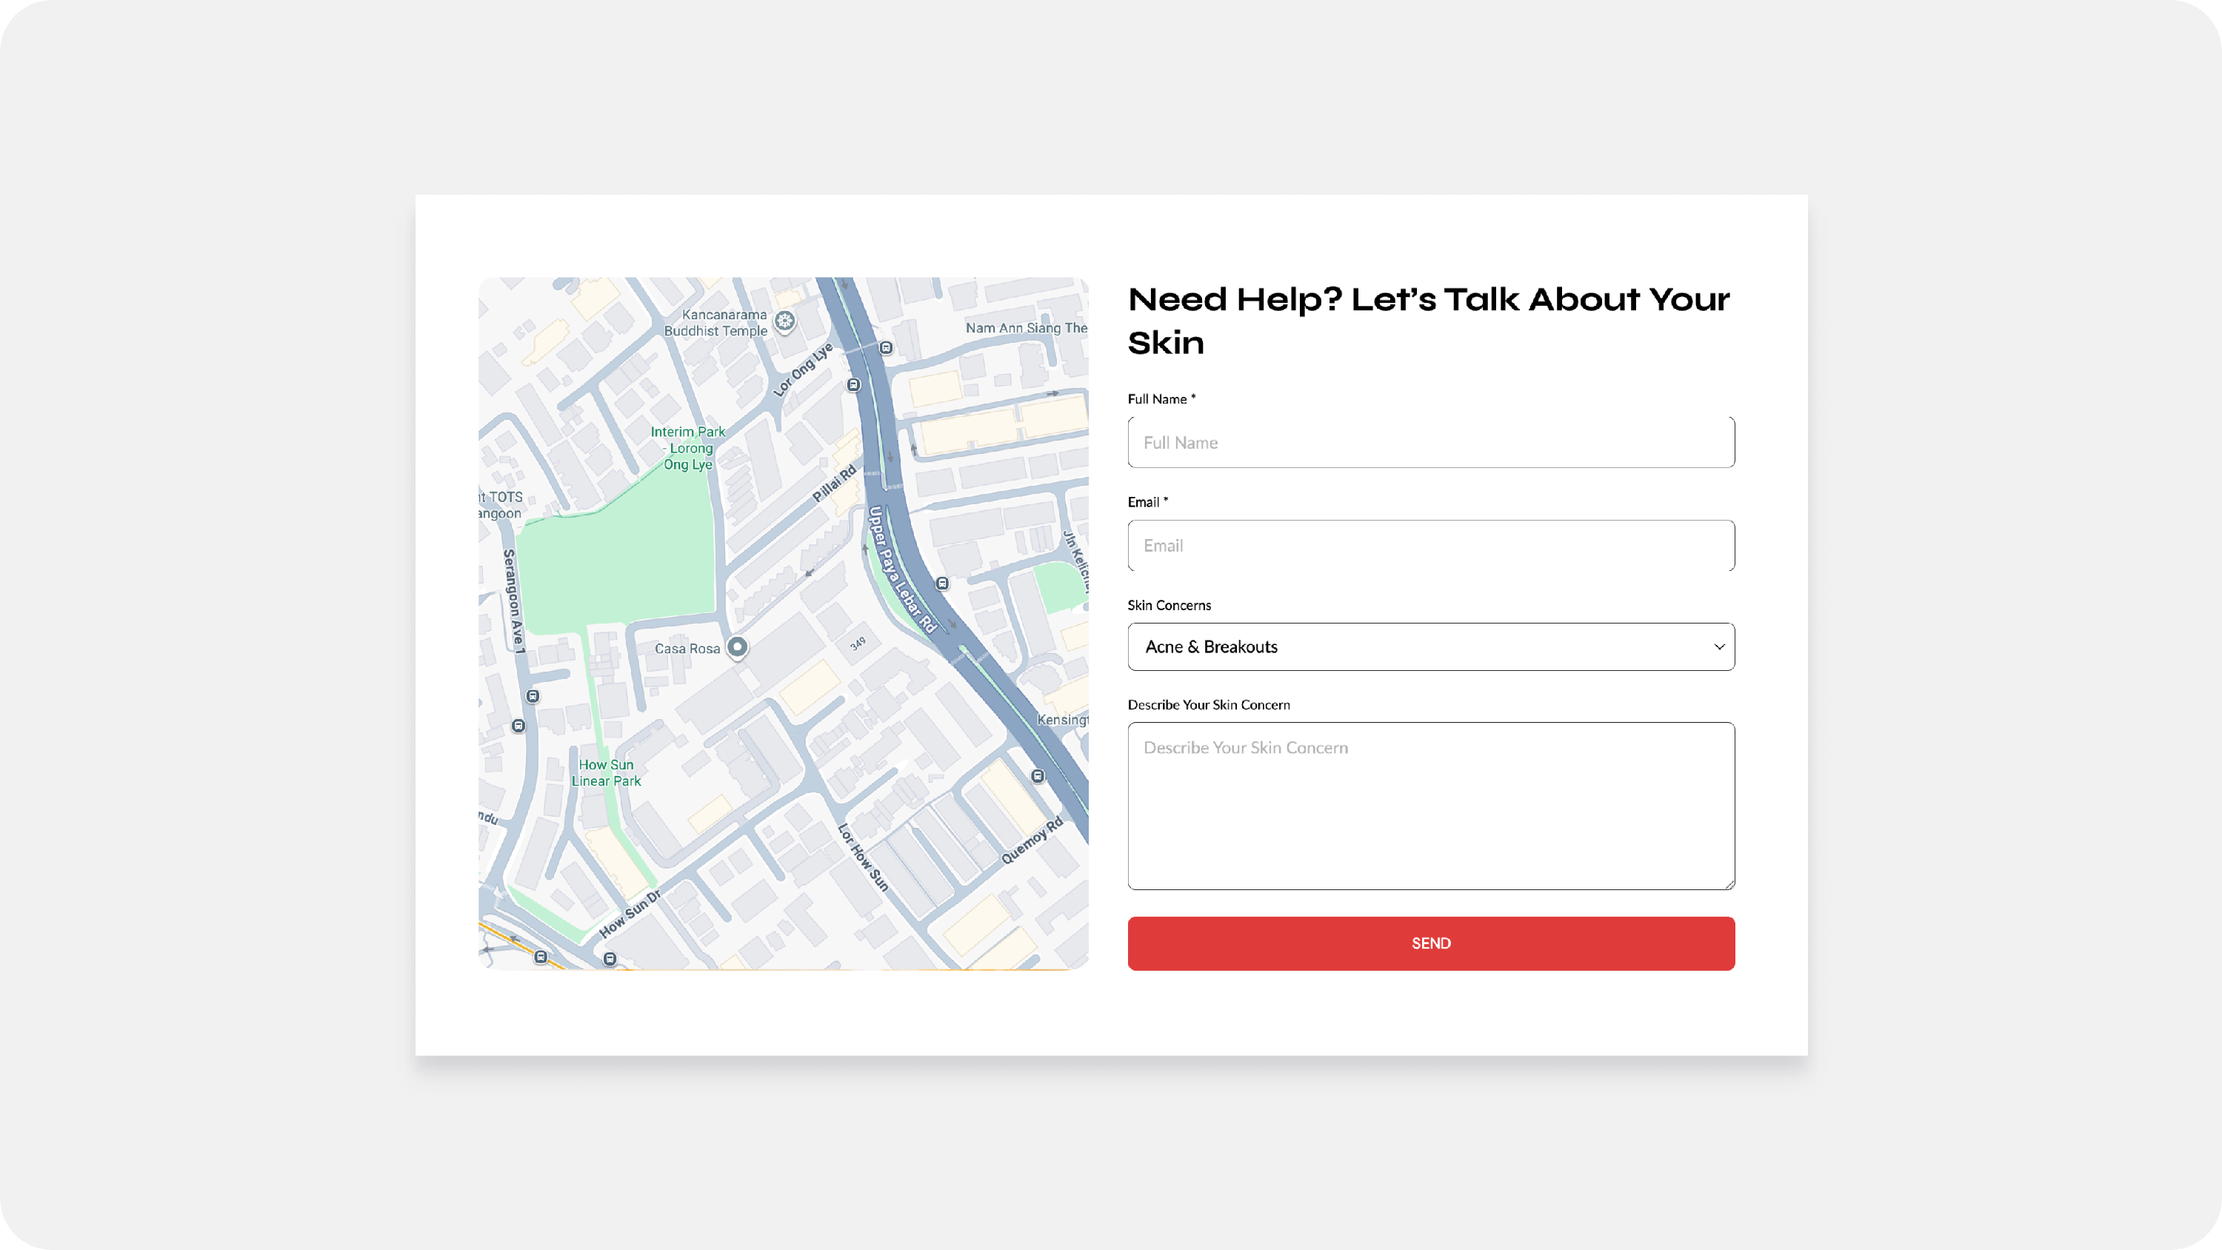
Task: Click the Serangoon Ave 1 street label
Action: (x=513, y=601)
